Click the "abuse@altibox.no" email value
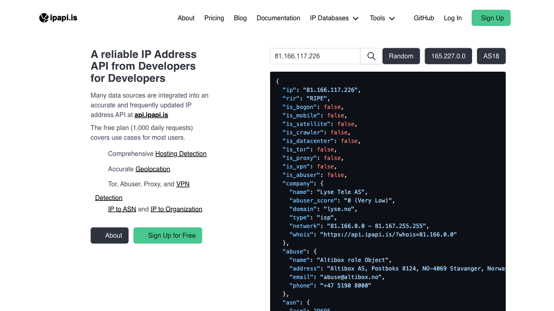Image resolution: width=554 pixels, height=311 pixels. click(x=351, y=277)
